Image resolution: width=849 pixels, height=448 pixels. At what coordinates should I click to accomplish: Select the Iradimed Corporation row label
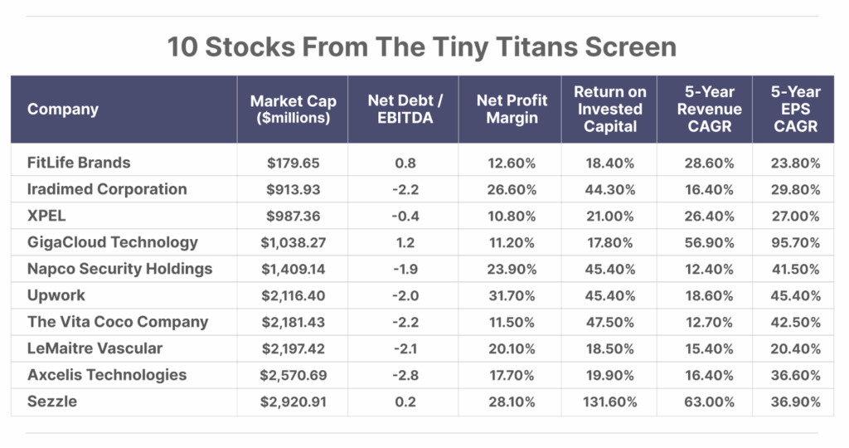pyautogui.click(x=107, y=189)
